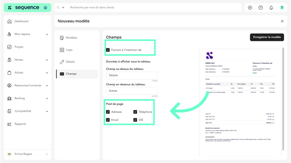The width and height of the screenshot is (291, 163).
Task: Click the add (plus circle) icon
Action: [250, 8]
